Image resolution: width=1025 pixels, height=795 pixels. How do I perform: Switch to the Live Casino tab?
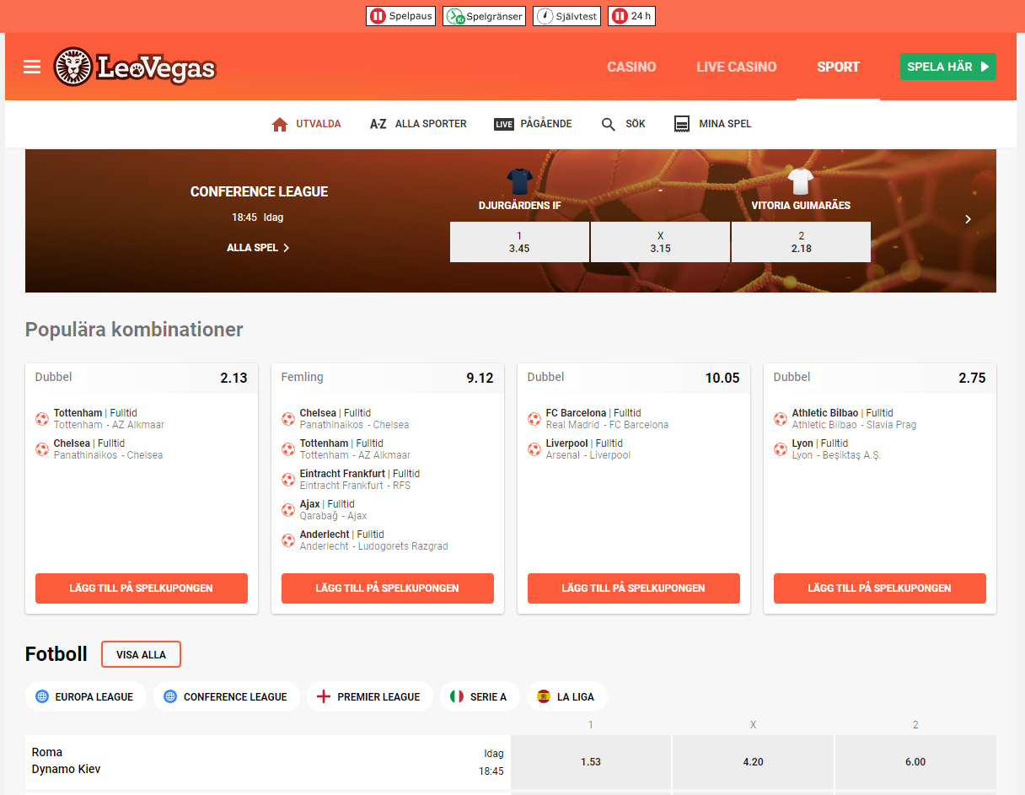pyautogui.click(x=736, y=67)
